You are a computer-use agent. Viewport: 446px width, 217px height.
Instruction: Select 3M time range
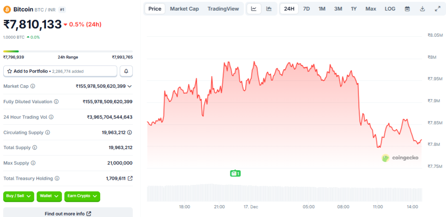click(338, 9)
